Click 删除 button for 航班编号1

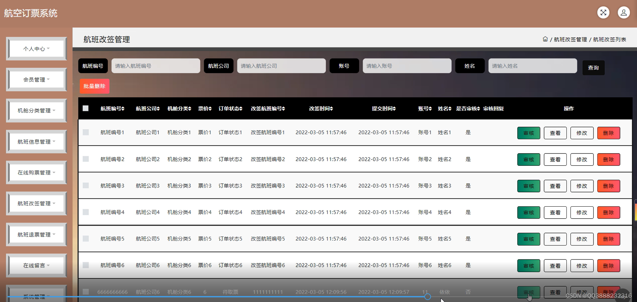coord(608,133)
